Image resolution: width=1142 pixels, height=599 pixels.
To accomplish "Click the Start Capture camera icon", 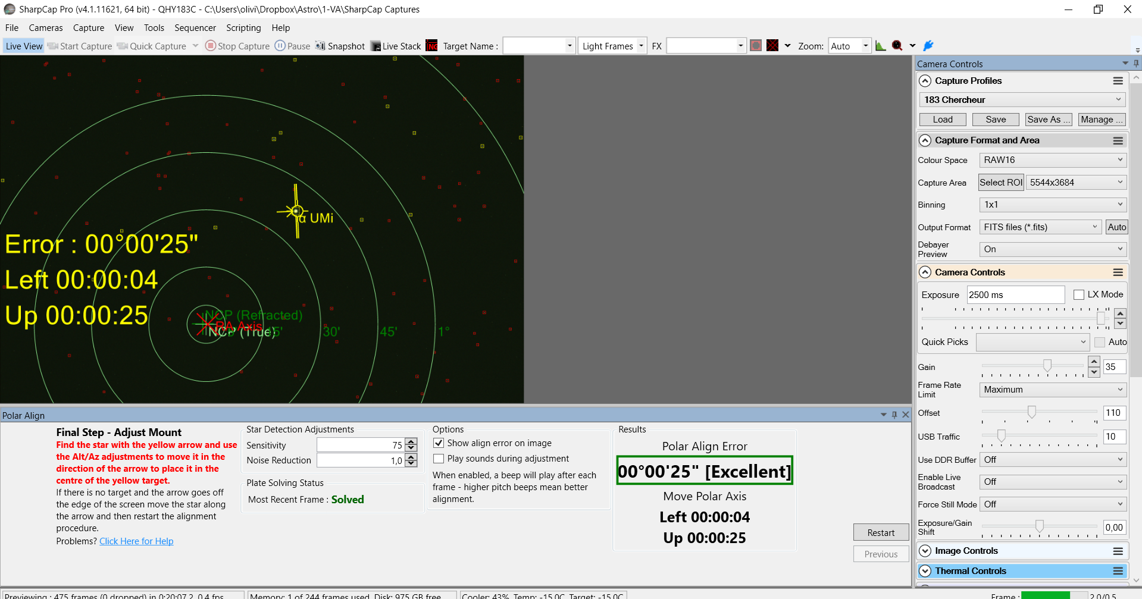I will (53, 46).
